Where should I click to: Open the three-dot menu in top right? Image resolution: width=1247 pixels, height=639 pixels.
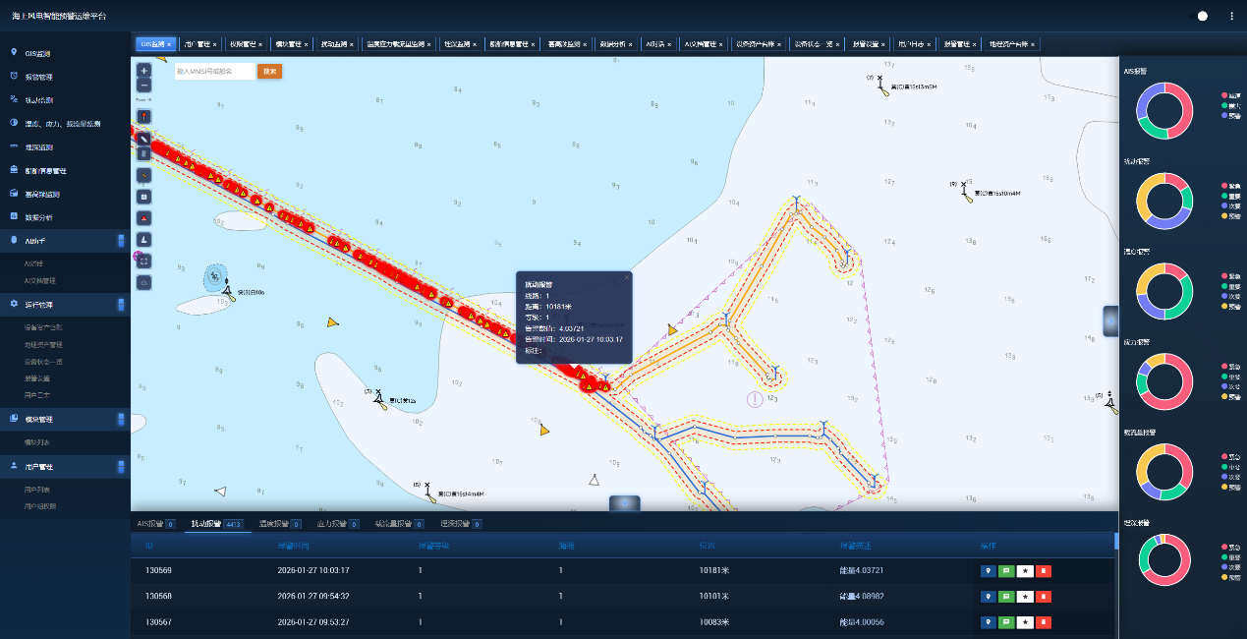(x=1231, y=17)
